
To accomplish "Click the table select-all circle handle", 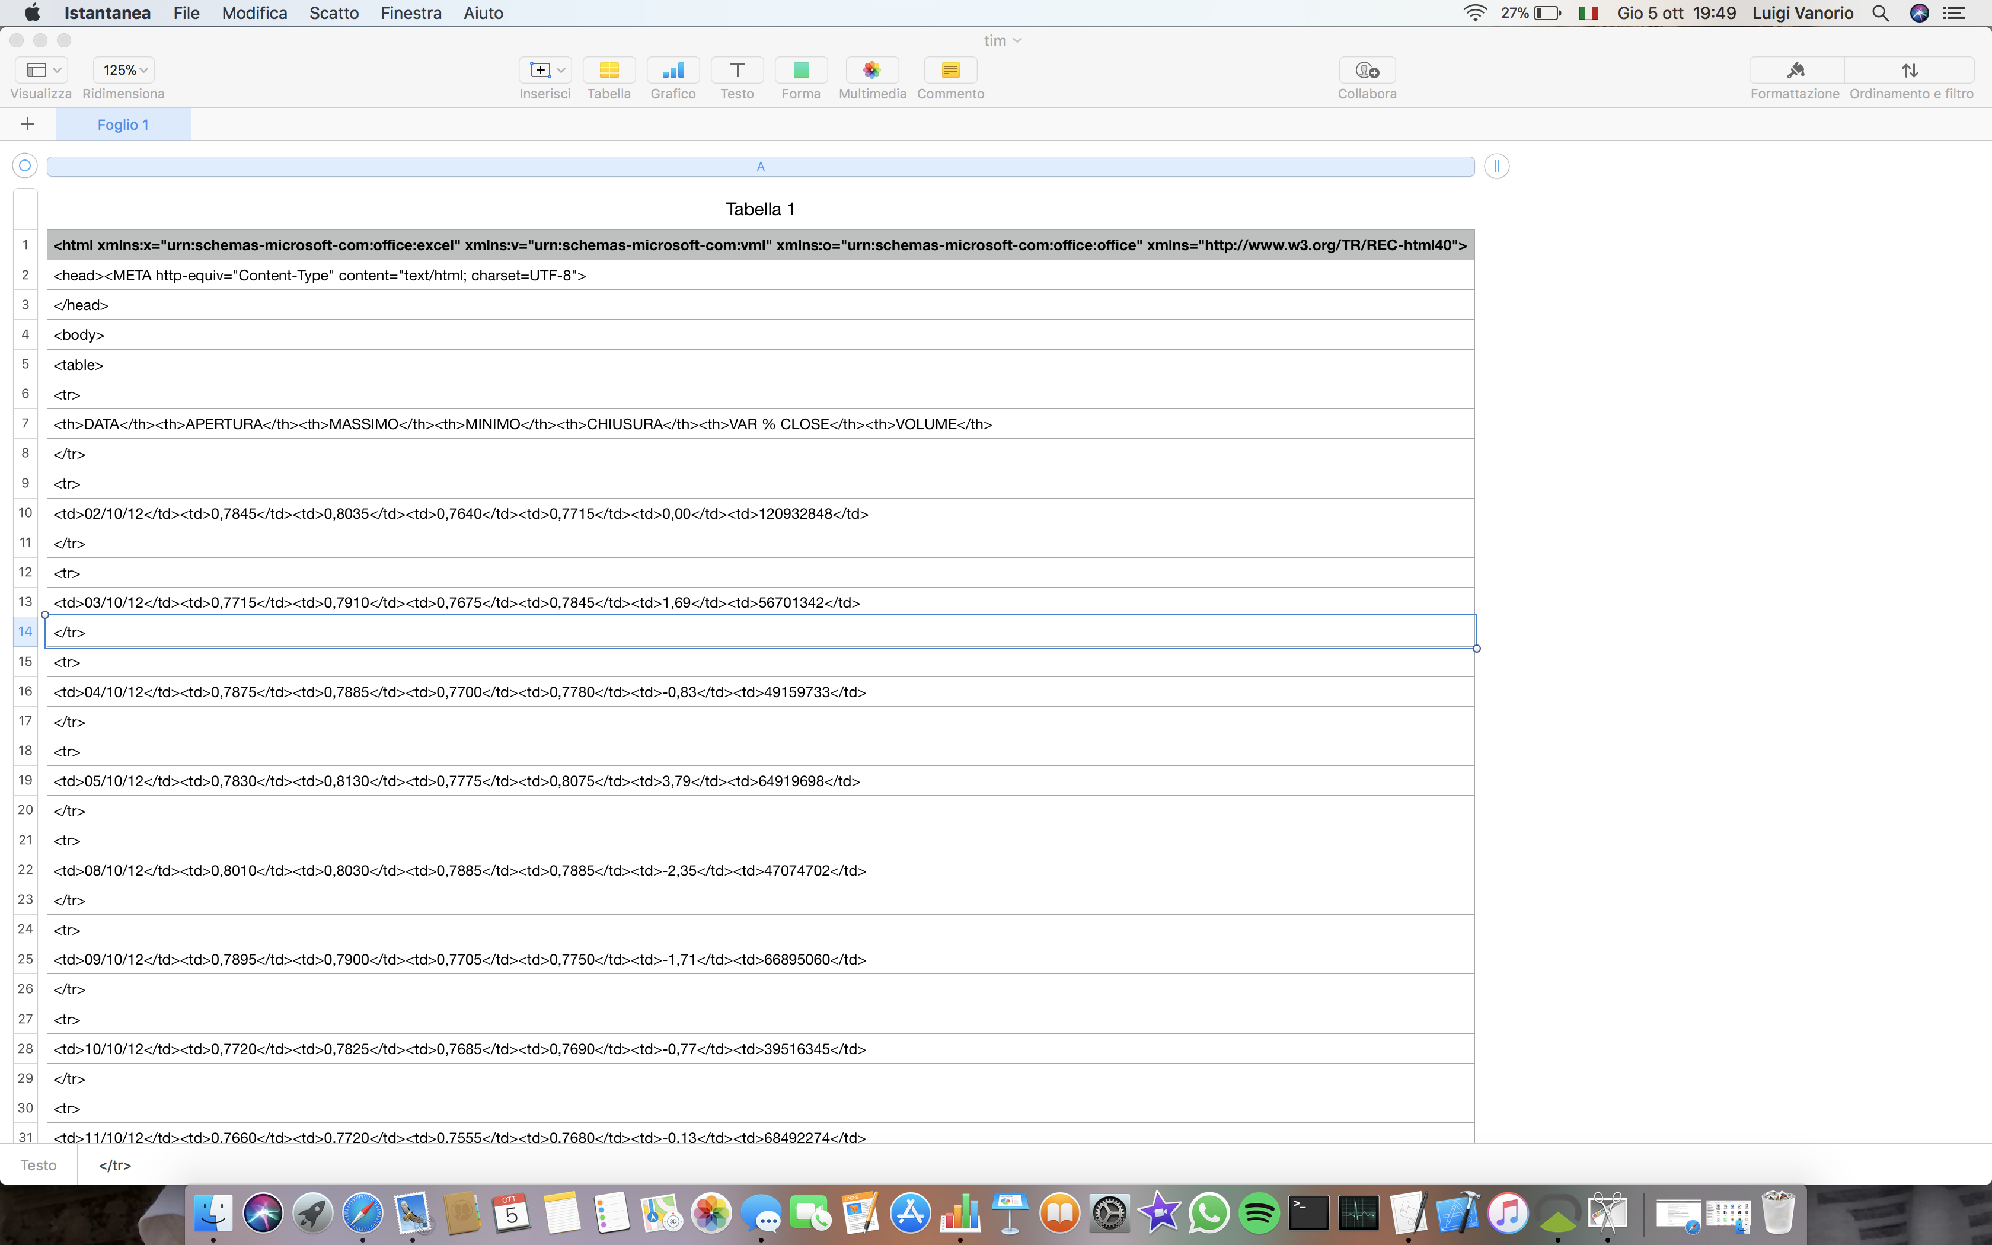I will click(x=25, y=165).
